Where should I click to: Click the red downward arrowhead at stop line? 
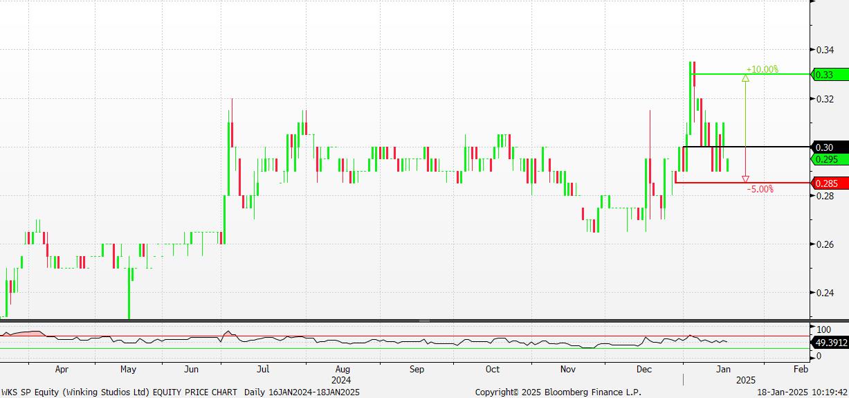(745, 179)
